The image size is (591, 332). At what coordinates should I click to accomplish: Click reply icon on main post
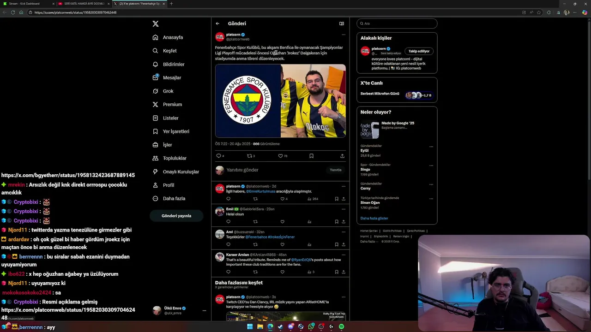(219, 156)
